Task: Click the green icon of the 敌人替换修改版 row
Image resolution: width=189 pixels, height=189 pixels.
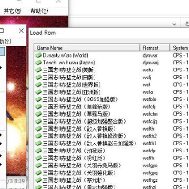Action: pos(38,136)
